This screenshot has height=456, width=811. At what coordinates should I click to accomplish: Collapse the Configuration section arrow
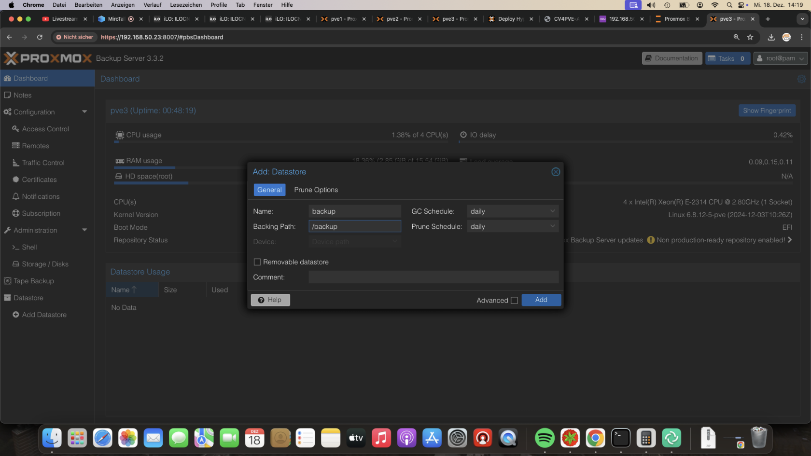(84, 112)
